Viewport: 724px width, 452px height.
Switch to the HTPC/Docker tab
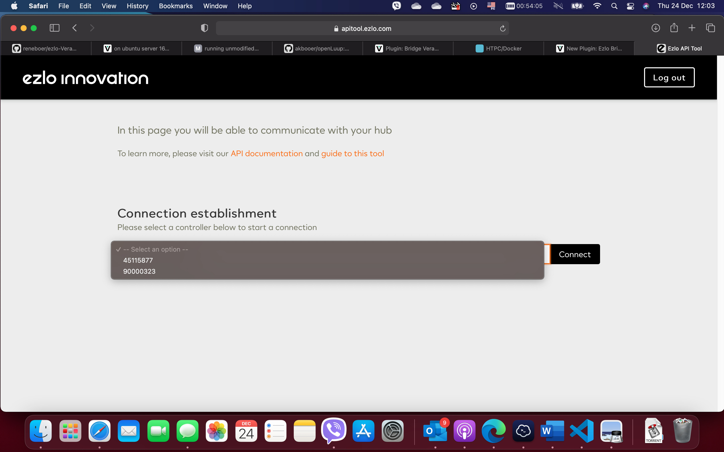(x=499, y=48)
